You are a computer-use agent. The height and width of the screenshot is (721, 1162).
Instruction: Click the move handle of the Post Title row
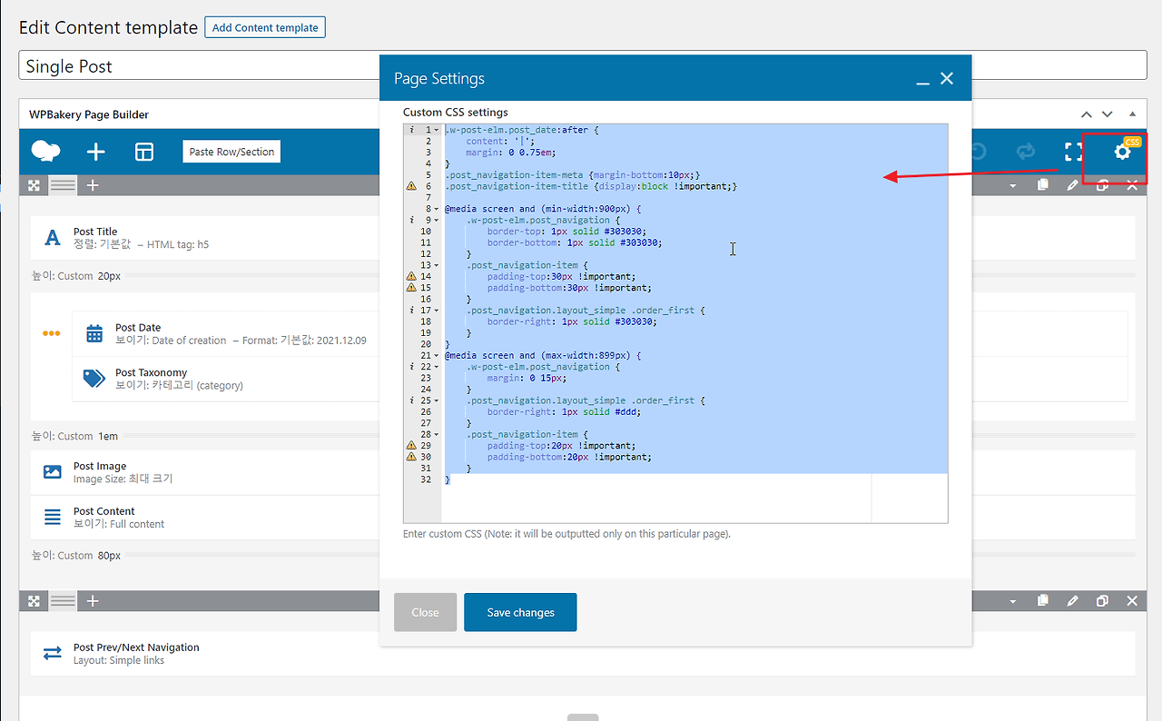tap(34, 185)
